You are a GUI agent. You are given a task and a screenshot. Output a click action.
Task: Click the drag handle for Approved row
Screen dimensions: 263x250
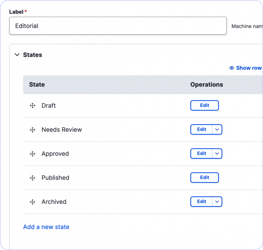32,154
